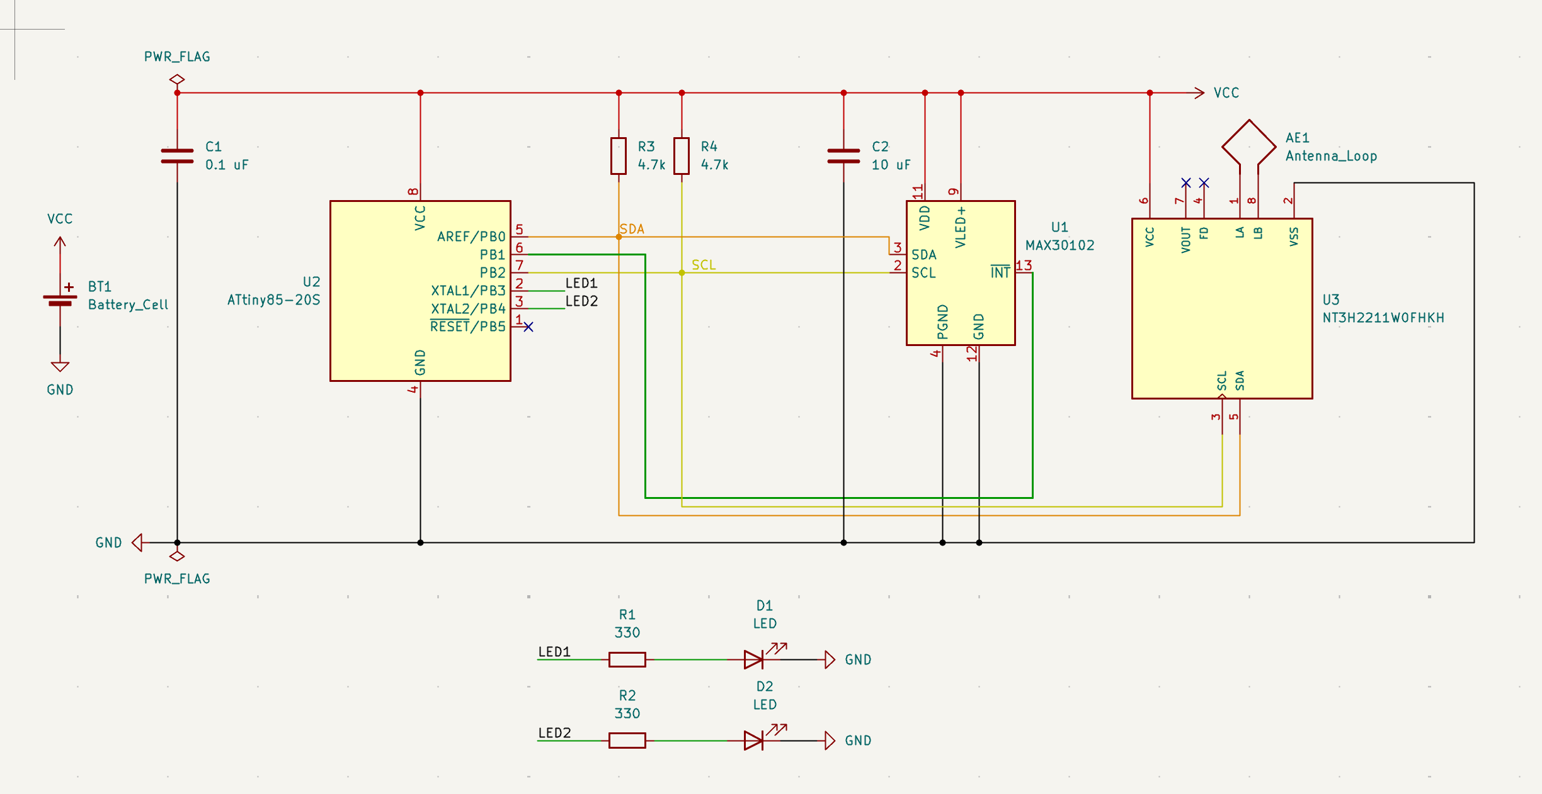The image size is (1542, 794).
Task: Click the PGND pin label on U1
Action: click(x=942, y=322)
